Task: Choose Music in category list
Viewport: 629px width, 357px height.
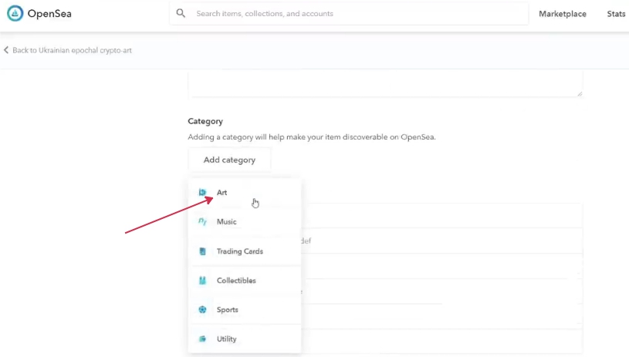Action: [226, 222]
